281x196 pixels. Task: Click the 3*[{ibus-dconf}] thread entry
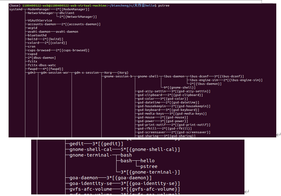(229, 76)
